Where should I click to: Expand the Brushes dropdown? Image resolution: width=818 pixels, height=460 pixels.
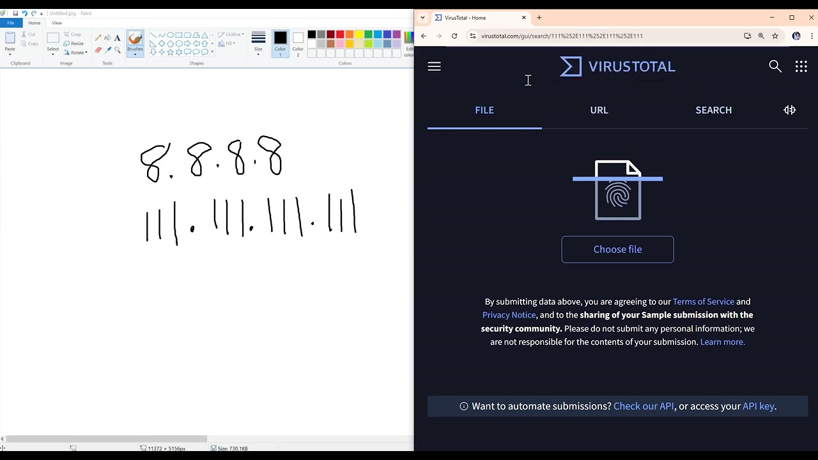(135, 54)
